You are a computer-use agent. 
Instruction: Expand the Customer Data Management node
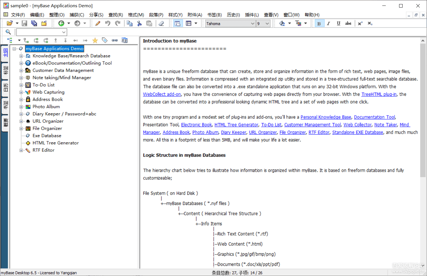[21, 71]
